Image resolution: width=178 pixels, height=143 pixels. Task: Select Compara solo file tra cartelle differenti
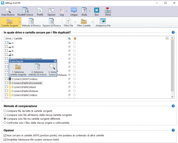point(5,119)
